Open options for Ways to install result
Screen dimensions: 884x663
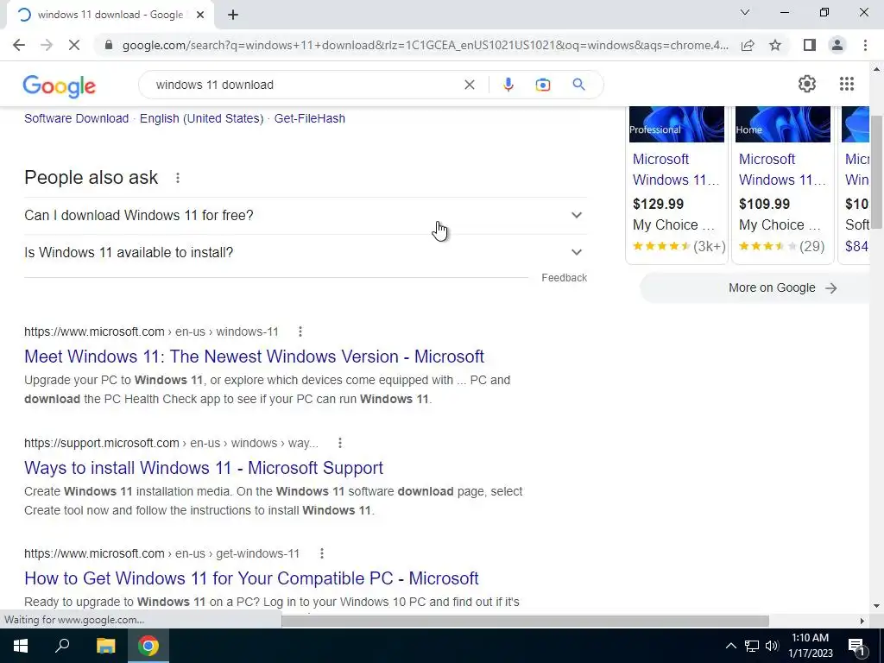(x=340, y=443)
